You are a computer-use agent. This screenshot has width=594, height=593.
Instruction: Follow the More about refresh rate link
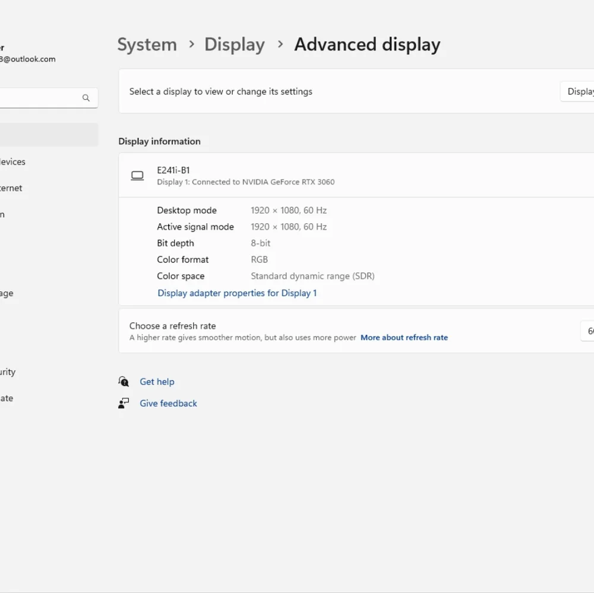404,337
